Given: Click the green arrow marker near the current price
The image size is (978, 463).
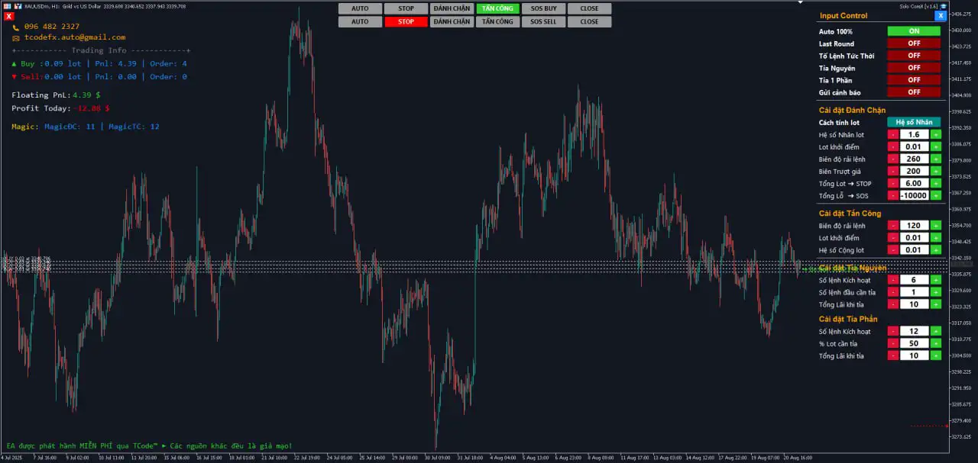Looking at the screenshot, I should [x=802, y=268].
